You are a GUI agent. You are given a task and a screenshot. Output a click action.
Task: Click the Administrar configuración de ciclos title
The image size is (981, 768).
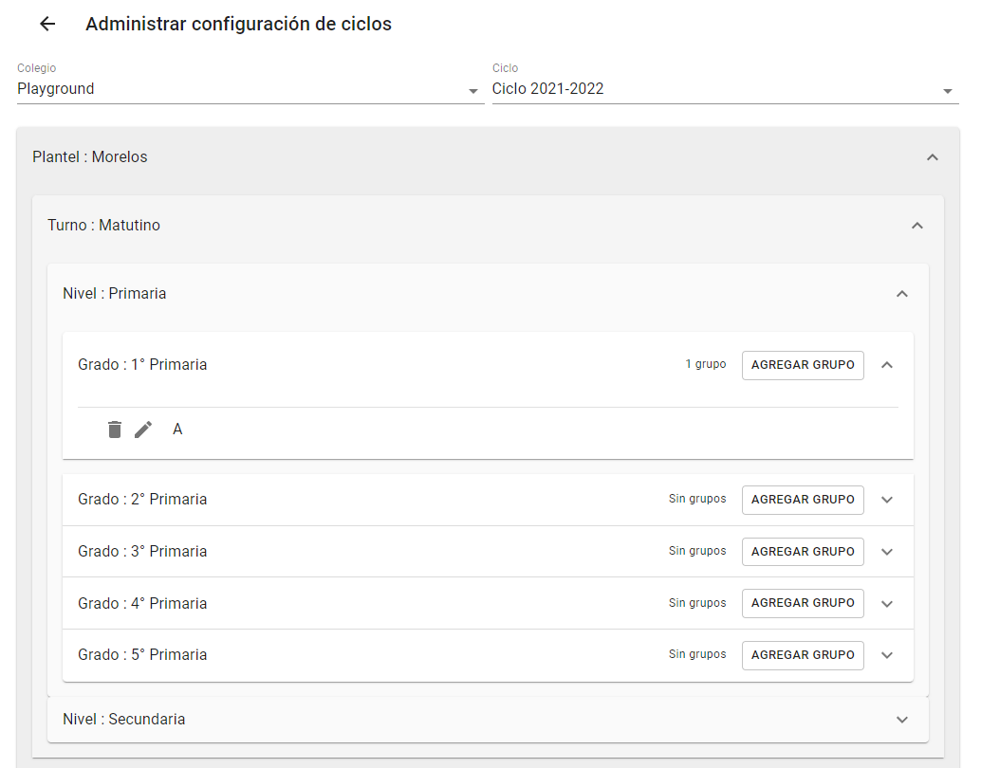(238, 24)
